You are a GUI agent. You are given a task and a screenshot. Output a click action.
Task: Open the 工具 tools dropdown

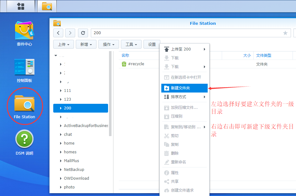pos(131,45)
